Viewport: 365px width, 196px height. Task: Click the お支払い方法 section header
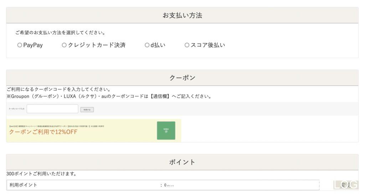coord(182,16)
